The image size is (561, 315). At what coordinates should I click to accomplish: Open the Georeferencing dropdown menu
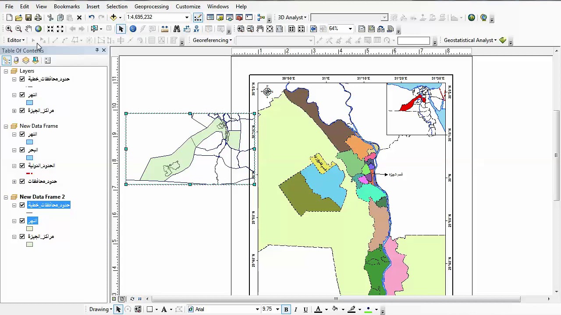212,40
